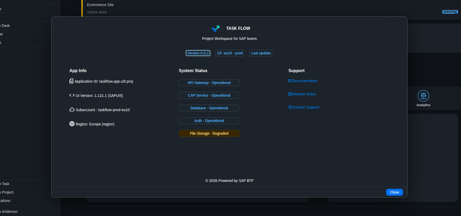Open the Documentation link
Image resolution: width=461 pixels, height=216 pixels.
click(305, 81)
